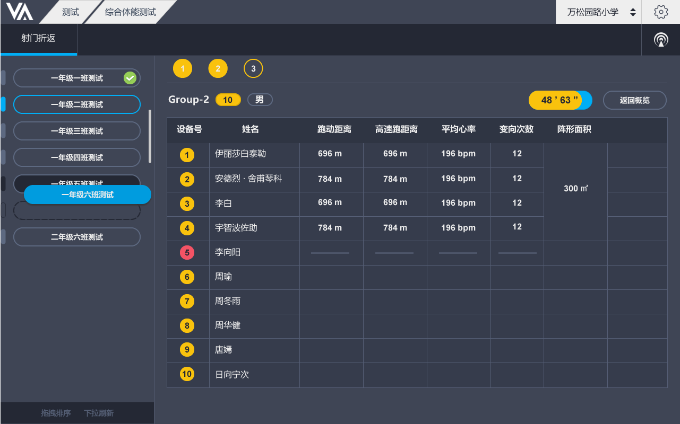The width and height of the screenshot is (680, 424).
Task: Select device badge 4 for 宇智波佐助
Action: click(x=187, y=228)
